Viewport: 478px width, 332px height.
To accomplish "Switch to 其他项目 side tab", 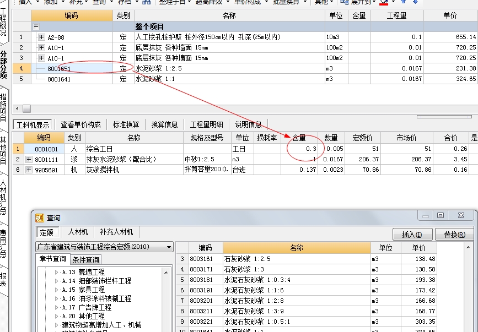I will click(x=3, y=150).
